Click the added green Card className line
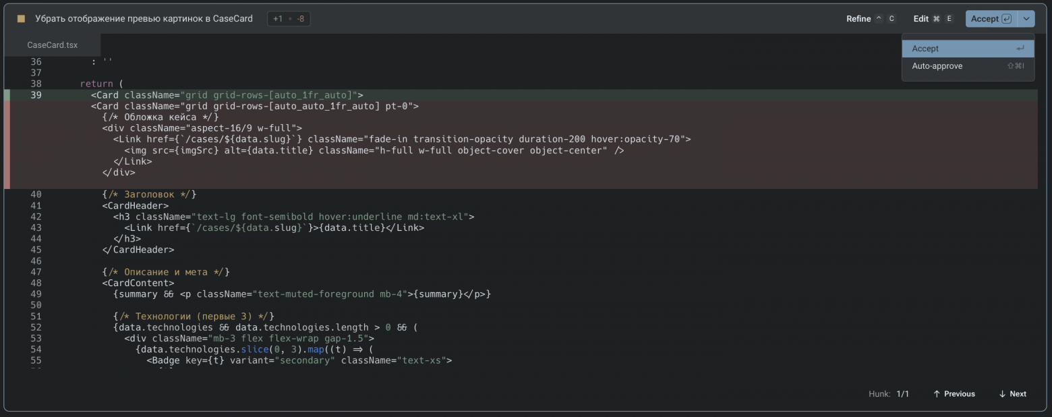 click(x=227, y=95)
